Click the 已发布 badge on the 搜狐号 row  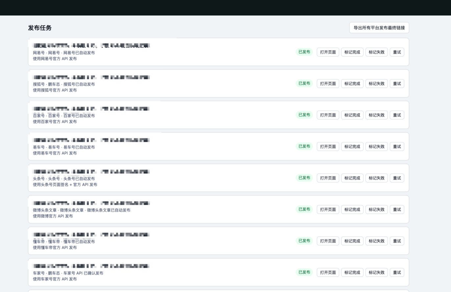point(304,83)
